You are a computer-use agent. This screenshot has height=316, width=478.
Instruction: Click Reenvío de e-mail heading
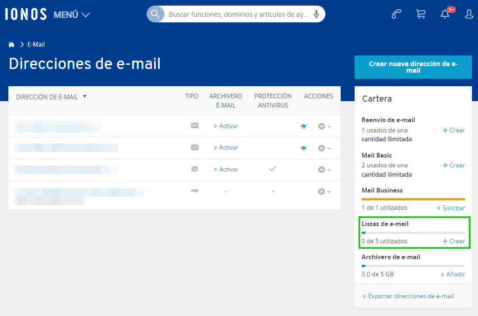388,120
